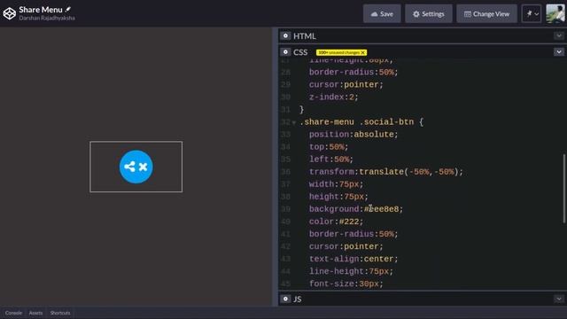Click the transform:translate line in CSS
Screen dimensions: 567x319
(x=386, y=172)
